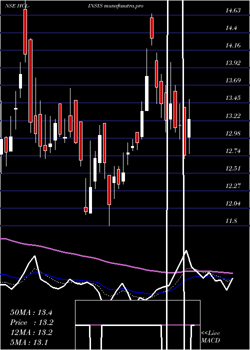Click the 14.4 price axis label
Image resolution: width=250 pixels, height=350 pixels.
pyautogui.click(x=231, y=28)
